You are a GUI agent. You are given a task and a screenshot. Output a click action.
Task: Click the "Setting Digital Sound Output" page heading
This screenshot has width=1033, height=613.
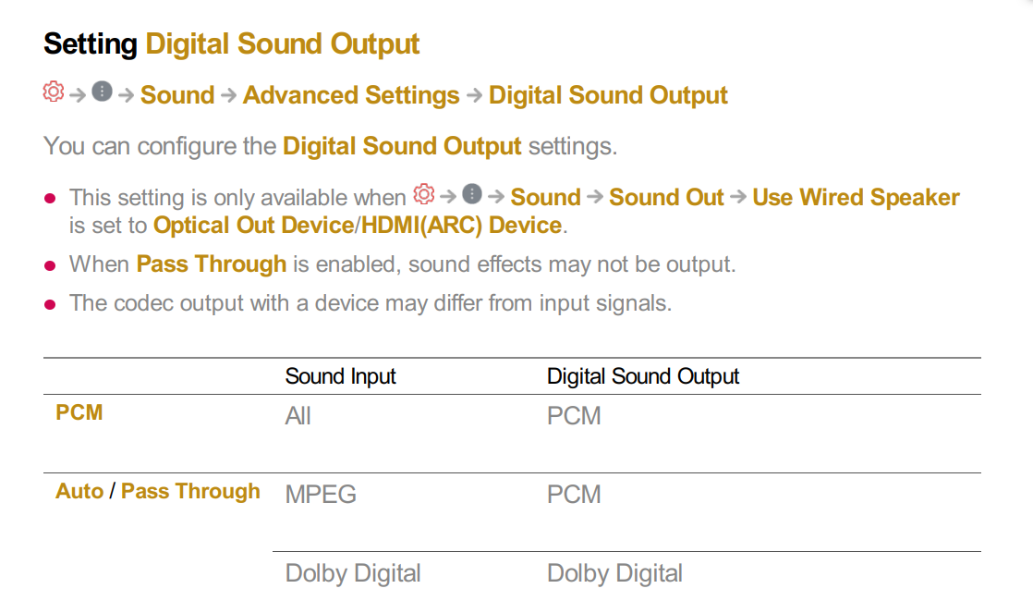coord(232,43)
